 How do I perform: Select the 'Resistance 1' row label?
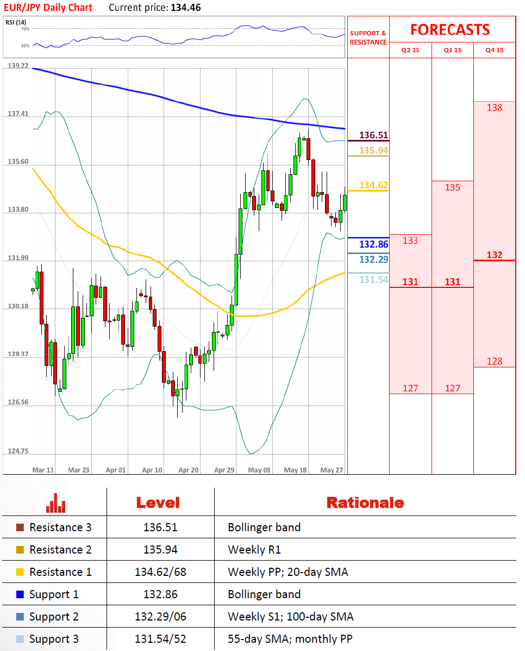60,572
